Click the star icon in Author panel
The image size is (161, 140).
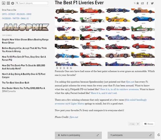59,135
